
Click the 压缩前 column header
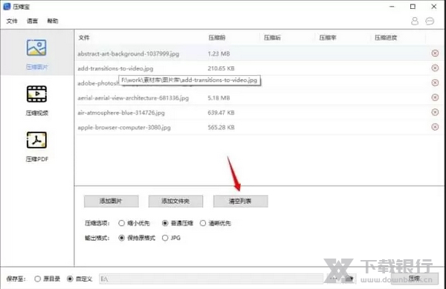[x=217, y=37]
